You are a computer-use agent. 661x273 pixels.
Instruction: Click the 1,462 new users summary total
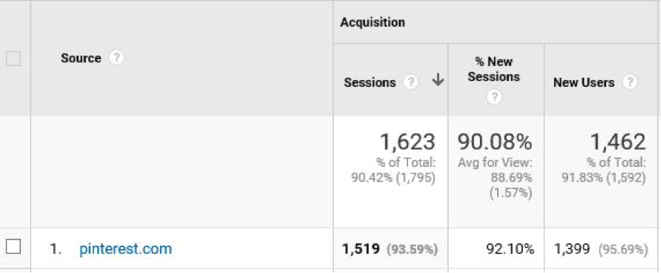617,142
